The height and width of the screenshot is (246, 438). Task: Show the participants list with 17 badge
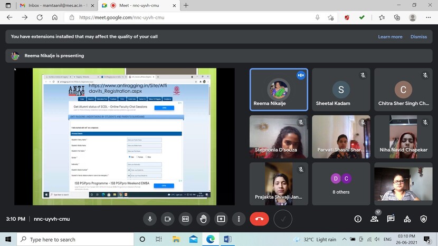[374, 219]
